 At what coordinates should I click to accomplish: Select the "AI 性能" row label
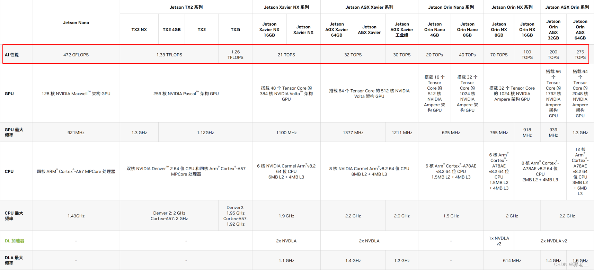point(12,55)
